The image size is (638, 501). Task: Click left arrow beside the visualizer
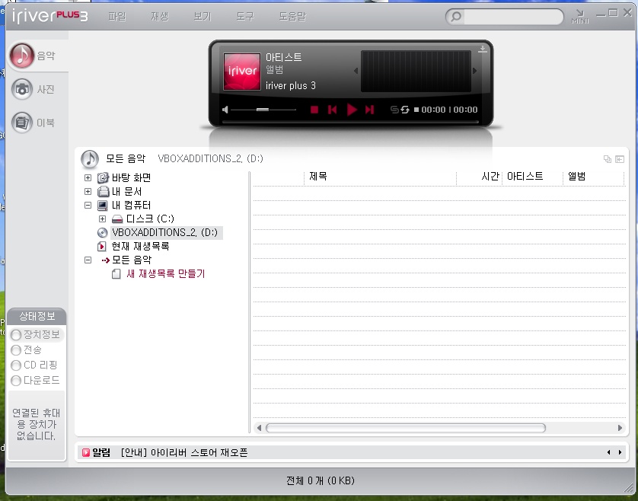(356, 71)
